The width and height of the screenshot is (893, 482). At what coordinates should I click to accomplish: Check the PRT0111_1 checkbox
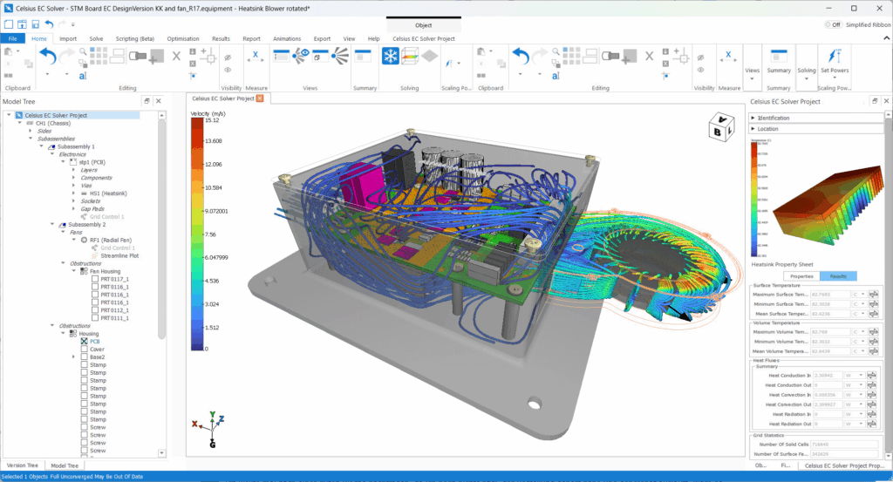[x=95, y=318]
